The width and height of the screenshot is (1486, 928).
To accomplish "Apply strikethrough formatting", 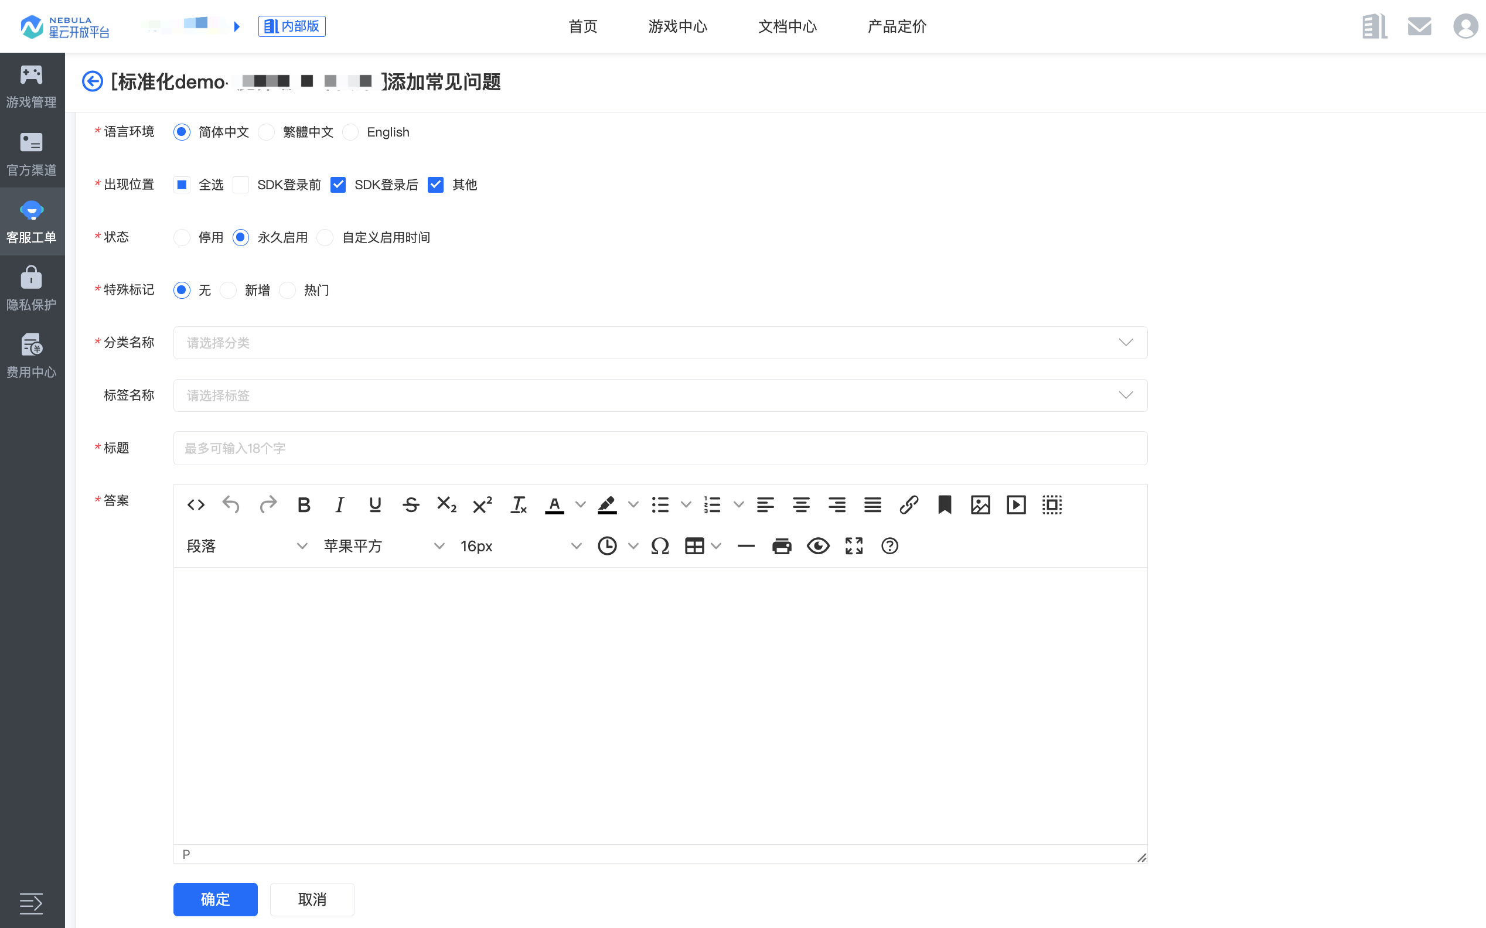I will [x=411, y=504].
